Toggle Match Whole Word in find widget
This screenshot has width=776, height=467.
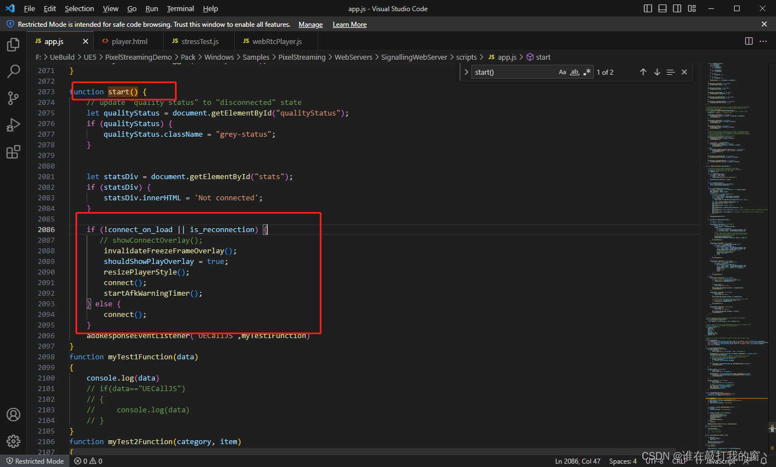pos(575,72)
